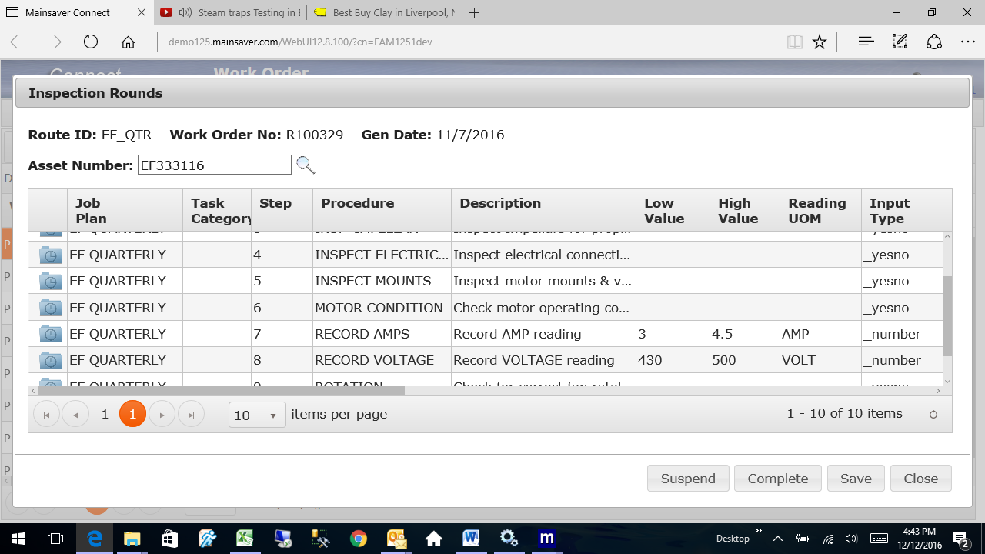The width and height of the screenshot is (985, 554).
Task: Go to first page of grid
Action: click(46, 415)
